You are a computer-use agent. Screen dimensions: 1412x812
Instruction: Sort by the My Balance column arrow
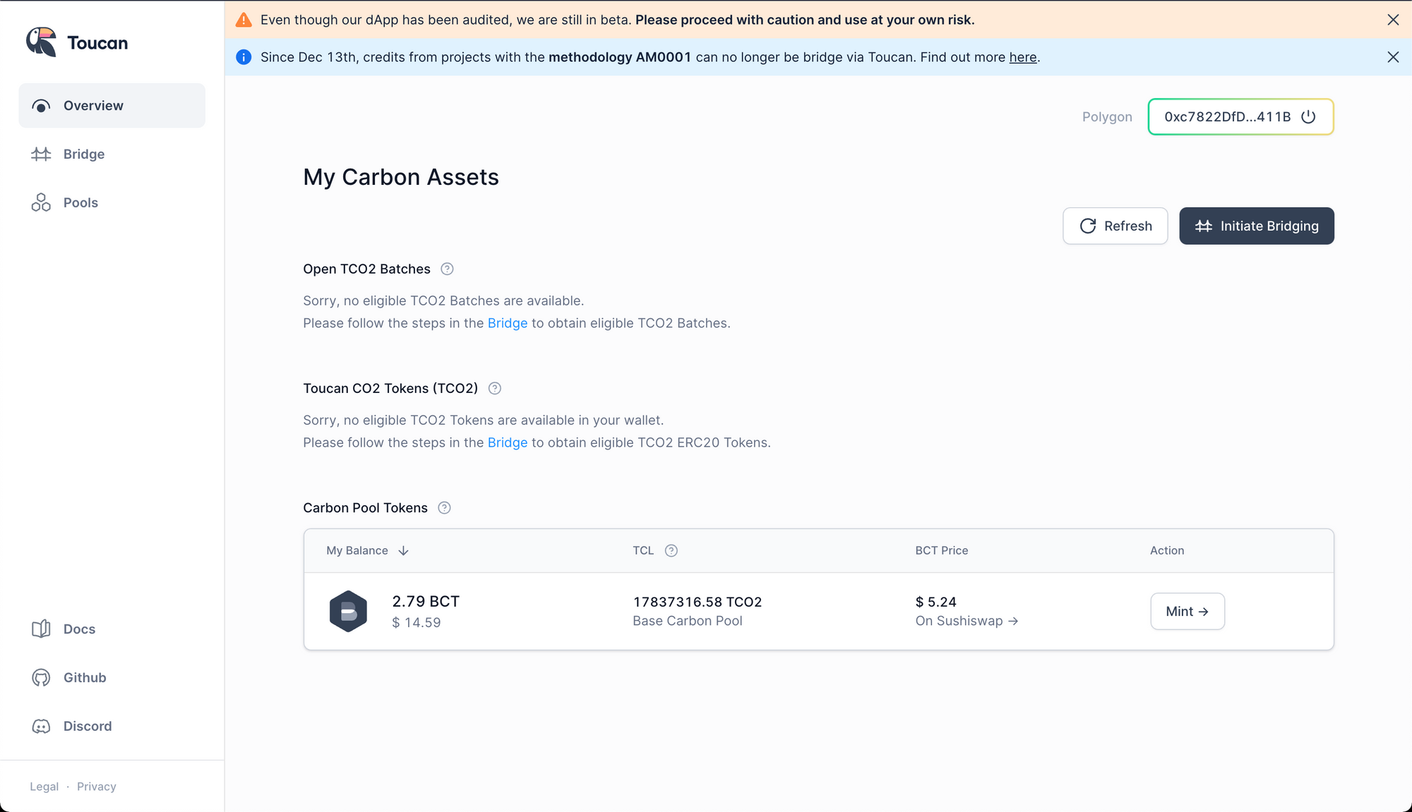(x=403, y=550)
